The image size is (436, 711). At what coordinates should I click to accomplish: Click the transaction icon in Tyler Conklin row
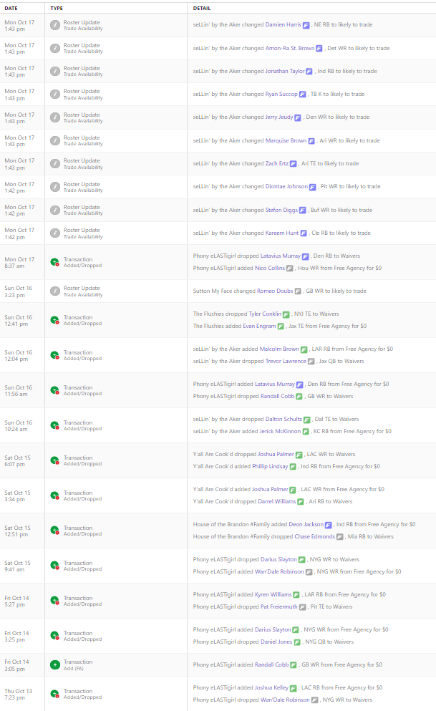(55, 320)
